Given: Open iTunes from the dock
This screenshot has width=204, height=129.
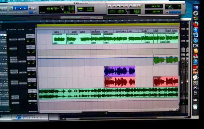Looking at the screenshot, I should click(x=195, y=61).
